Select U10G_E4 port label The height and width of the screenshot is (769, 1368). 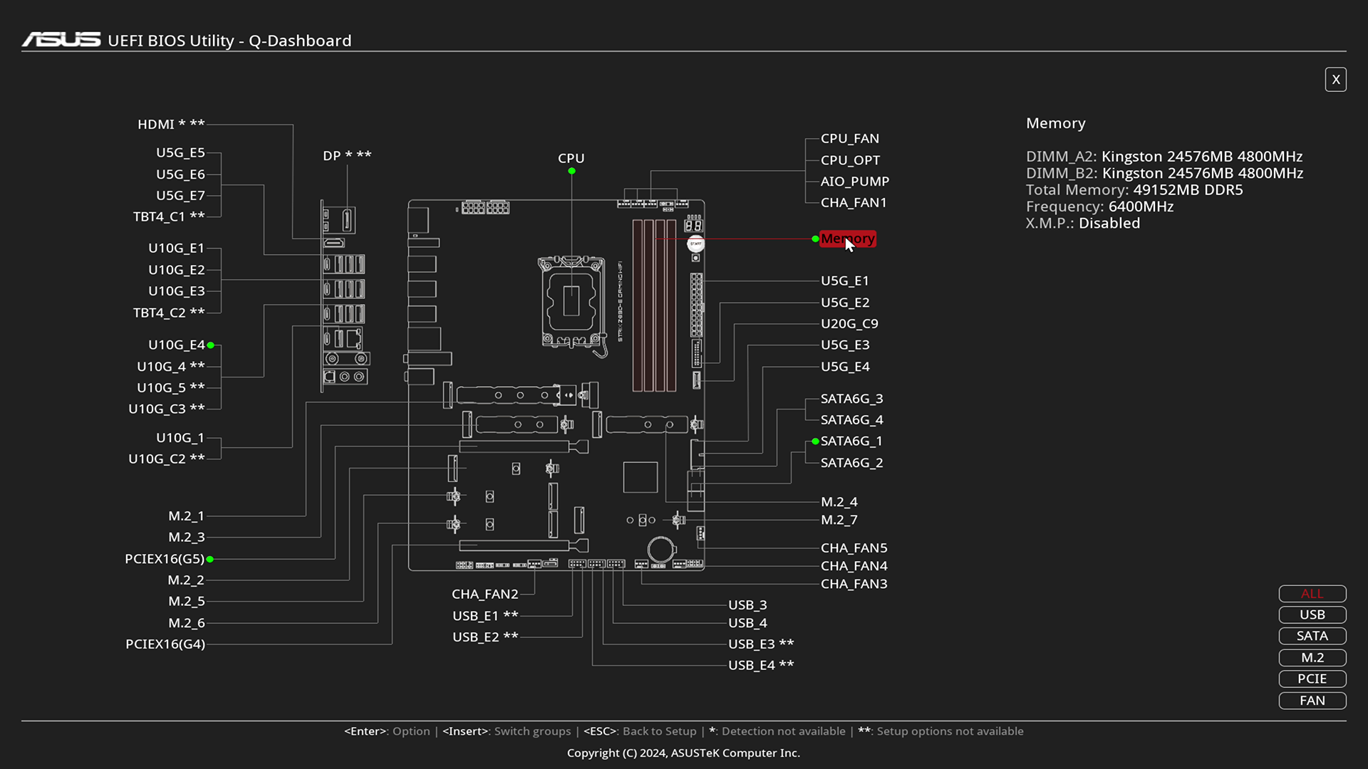pyautogui.click(x=176, y=345)
